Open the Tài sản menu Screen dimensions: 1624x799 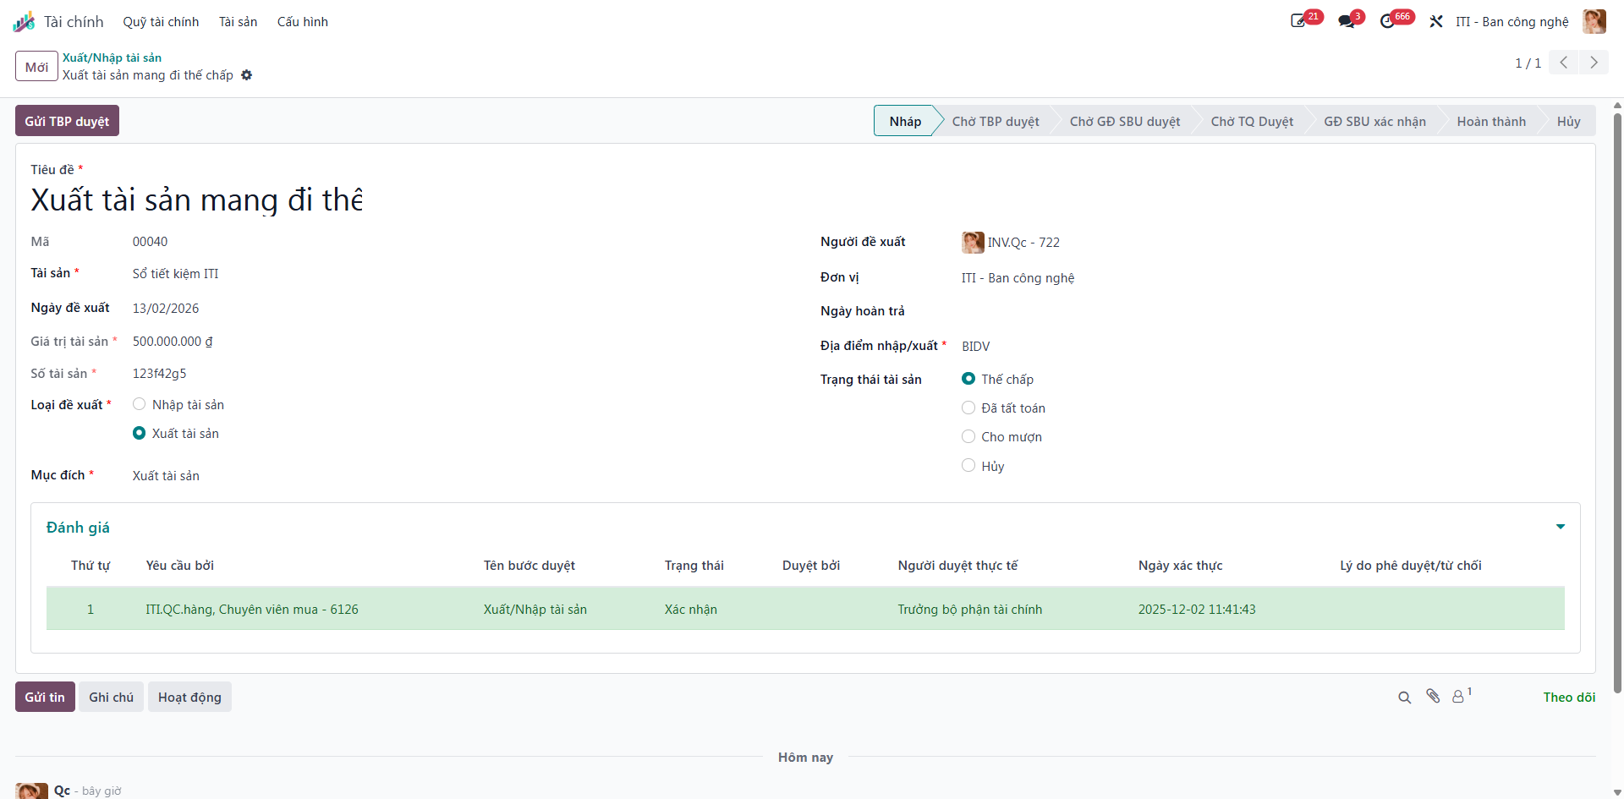point(238,22)
